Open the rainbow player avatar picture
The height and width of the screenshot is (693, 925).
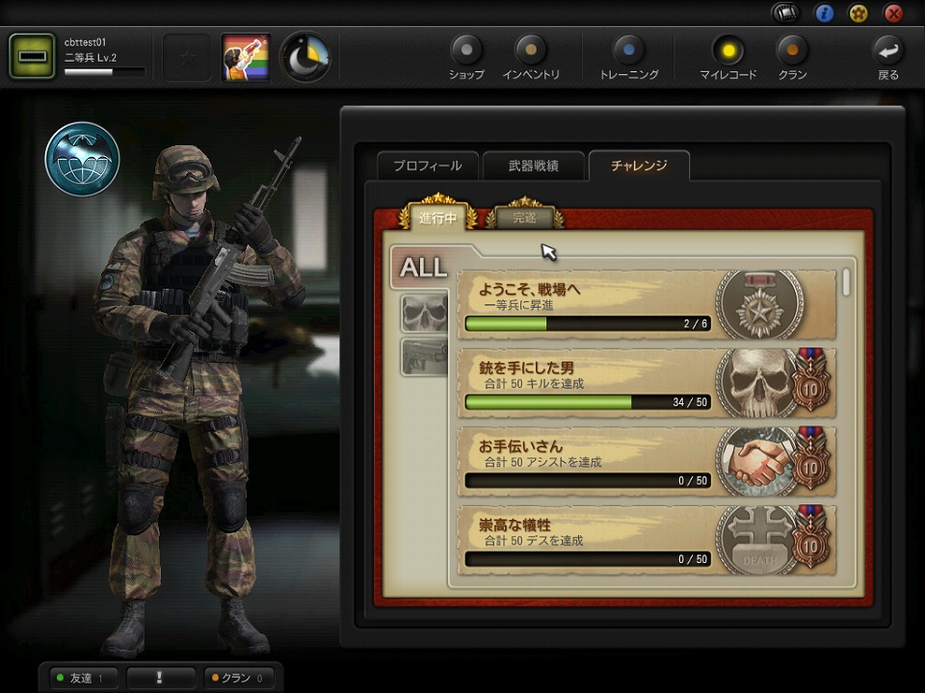click(246, 57)
